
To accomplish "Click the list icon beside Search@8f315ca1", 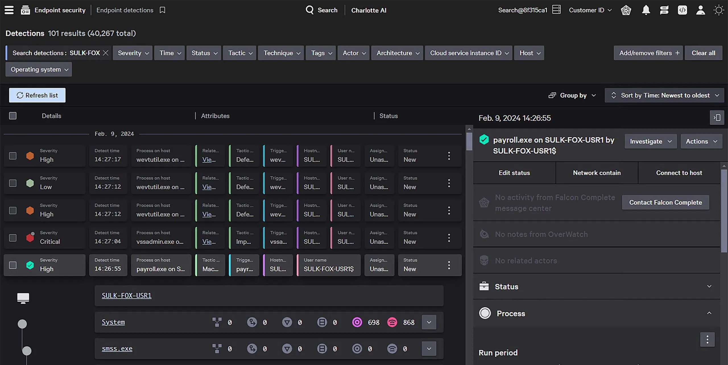I will coord(556,10).
